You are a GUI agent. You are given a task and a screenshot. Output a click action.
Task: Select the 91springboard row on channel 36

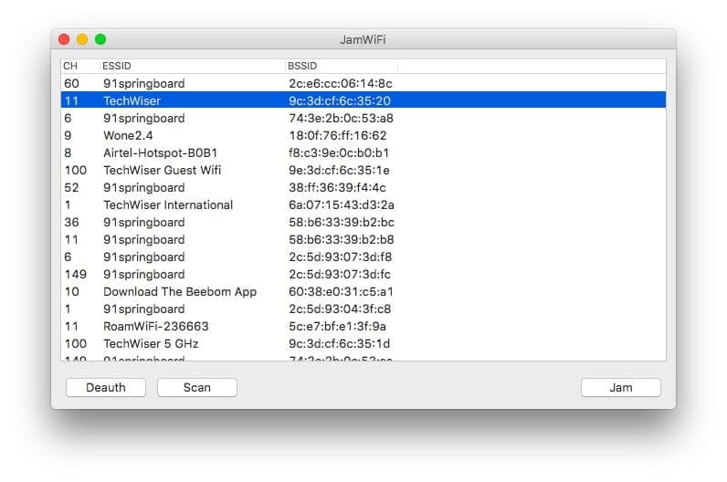(363, 223)
